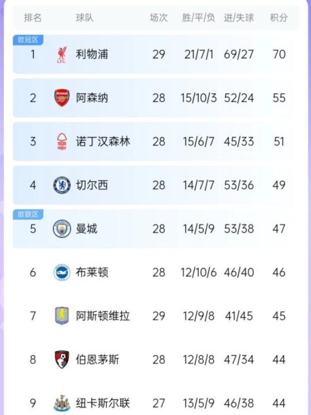Select the Bournemouth red-black crest

[62, 360]
